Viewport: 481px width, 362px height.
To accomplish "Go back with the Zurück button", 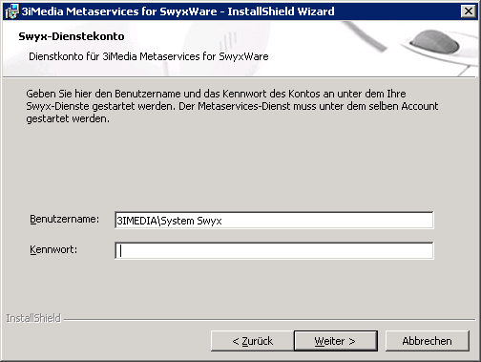I will [253, 341].
